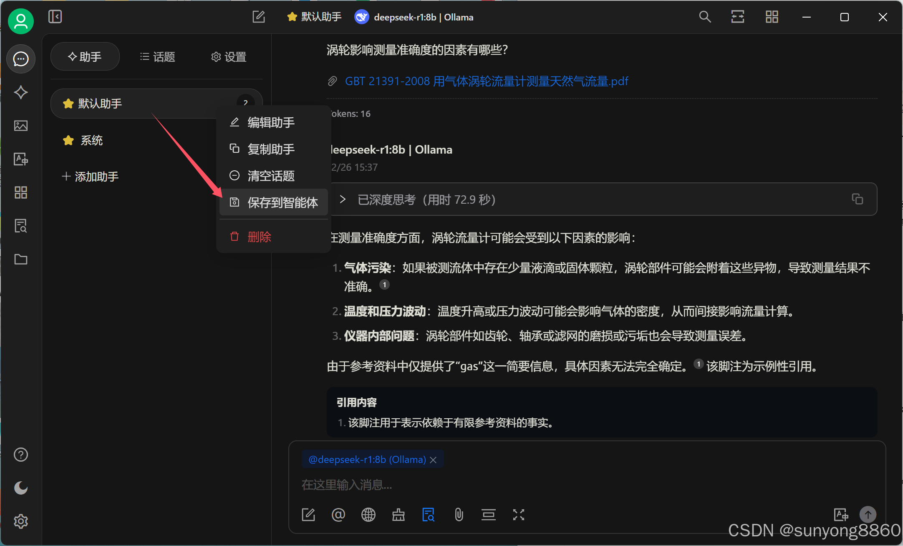Viewport: 903px width, 546px height.
Task: Open the knowledge base sidebar icon
Action: [x=20, y=226]
